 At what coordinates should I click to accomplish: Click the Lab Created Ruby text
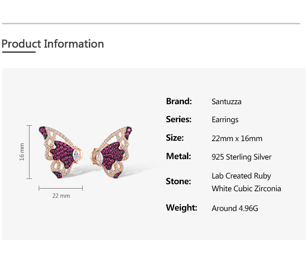click(x=241, y=176)
